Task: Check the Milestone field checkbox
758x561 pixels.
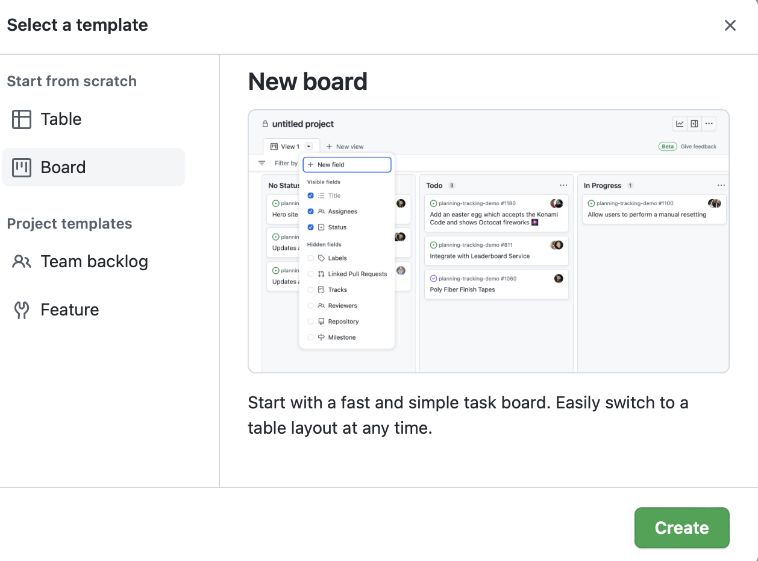Action: [x=311, y=337]
